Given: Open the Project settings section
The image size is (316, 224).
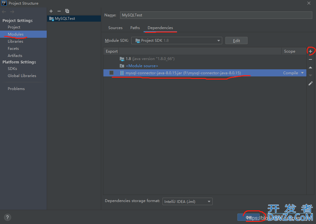Looking at the screenshot, I should coord(14,27).
